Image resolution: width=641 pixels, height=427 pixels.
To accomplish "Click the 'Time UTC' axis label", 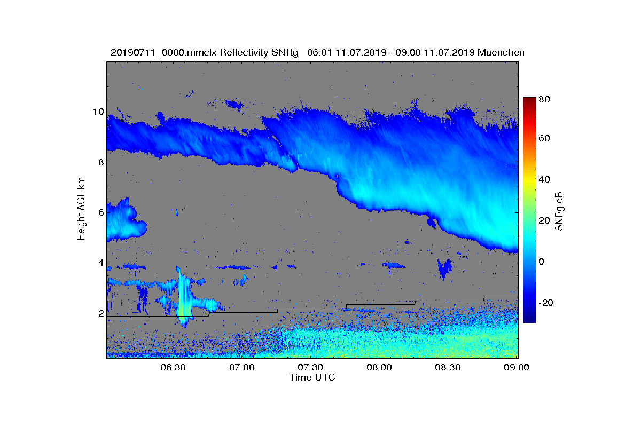I will coord(312,377).
